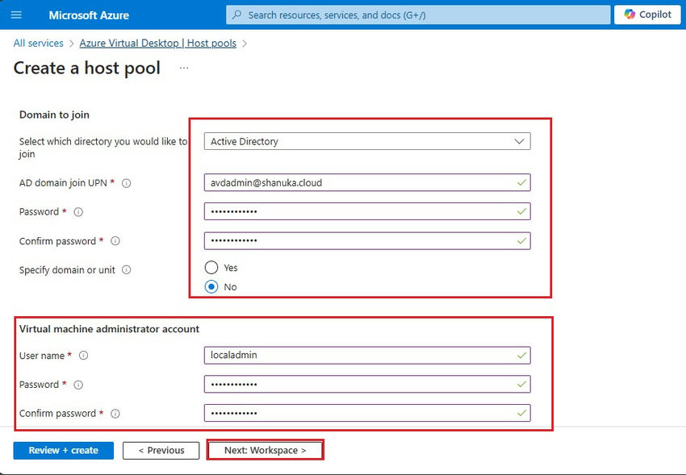Click the info icon next to Specify domain or unit

(126, 270)
